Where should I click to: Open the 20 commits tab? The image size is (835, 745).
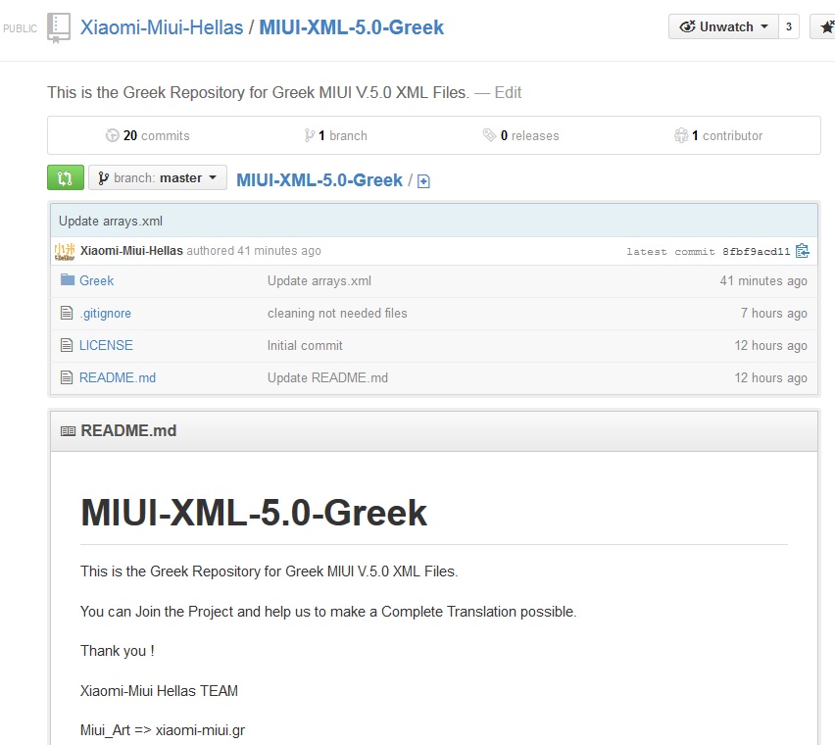tap(148, 135)
